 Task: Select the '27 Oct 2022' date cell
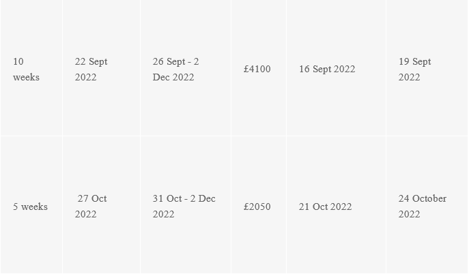click(102, 205)
